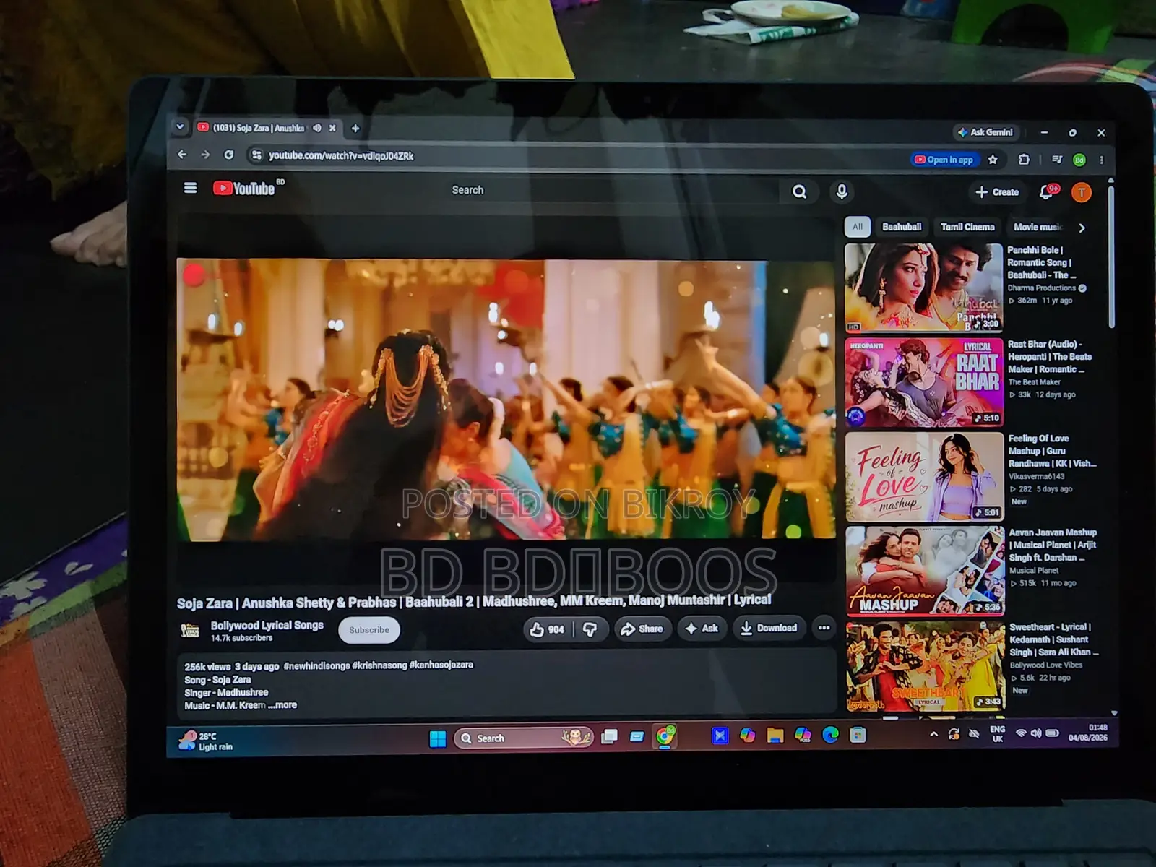
Task: Open the YouTube hamburger guide menu
Action: pos(190,188)
